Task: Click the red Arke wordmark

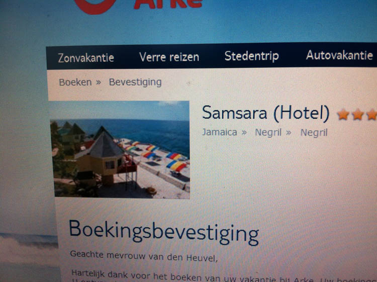Action: click(x=168, y=4)
